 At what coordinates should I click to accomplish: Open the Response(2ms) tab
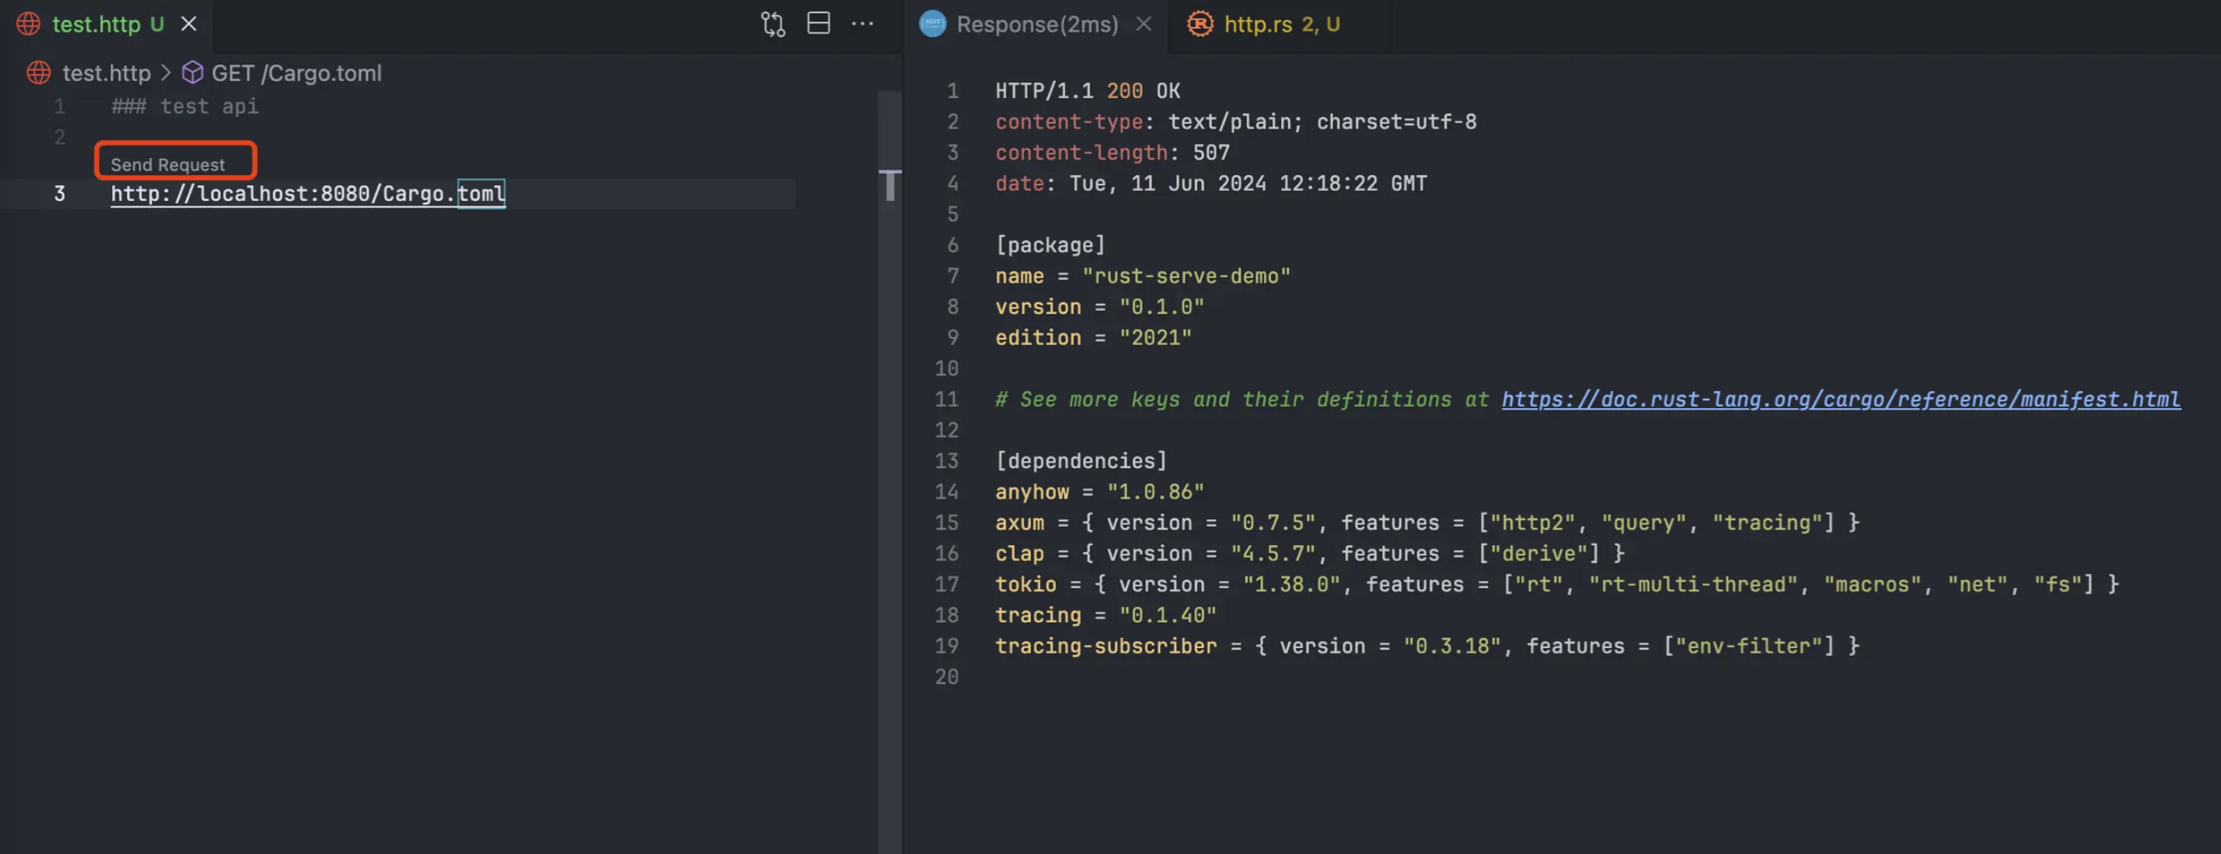[1036, 24]
